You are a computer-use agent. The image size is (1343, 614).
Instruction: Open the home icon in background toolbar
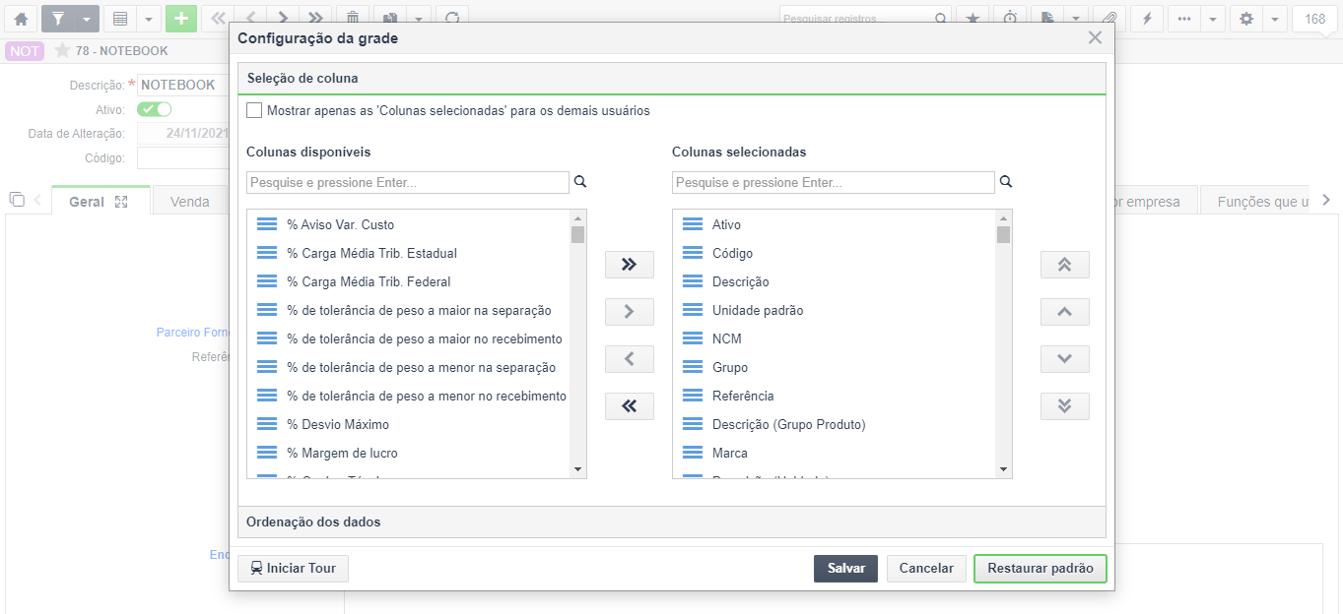[x=21, y=19]
